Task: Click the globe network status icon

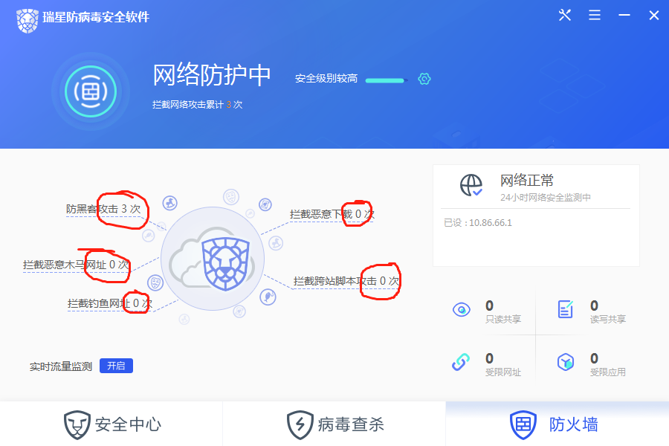Action: tap(471, 185)
